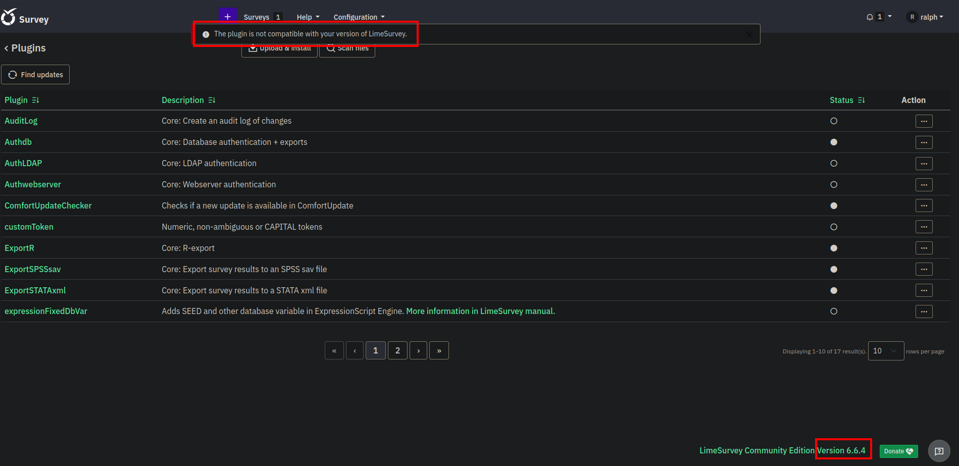The image size is (959, 466).
Task: Go to first page of results
Action: point(334,350)
